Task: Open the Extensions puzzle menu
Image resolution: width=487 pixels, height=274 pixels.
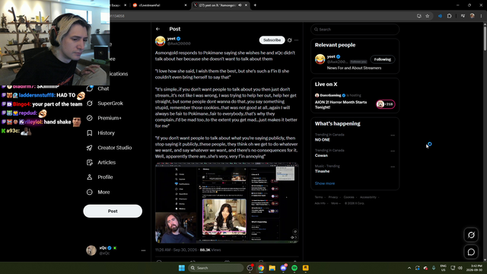Action: (449, 16)
